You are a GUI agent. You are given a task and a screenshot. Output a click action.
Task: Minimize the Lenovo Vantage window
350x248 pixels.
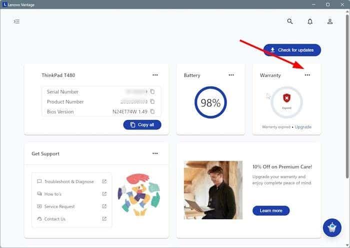(x=313, y=4)
